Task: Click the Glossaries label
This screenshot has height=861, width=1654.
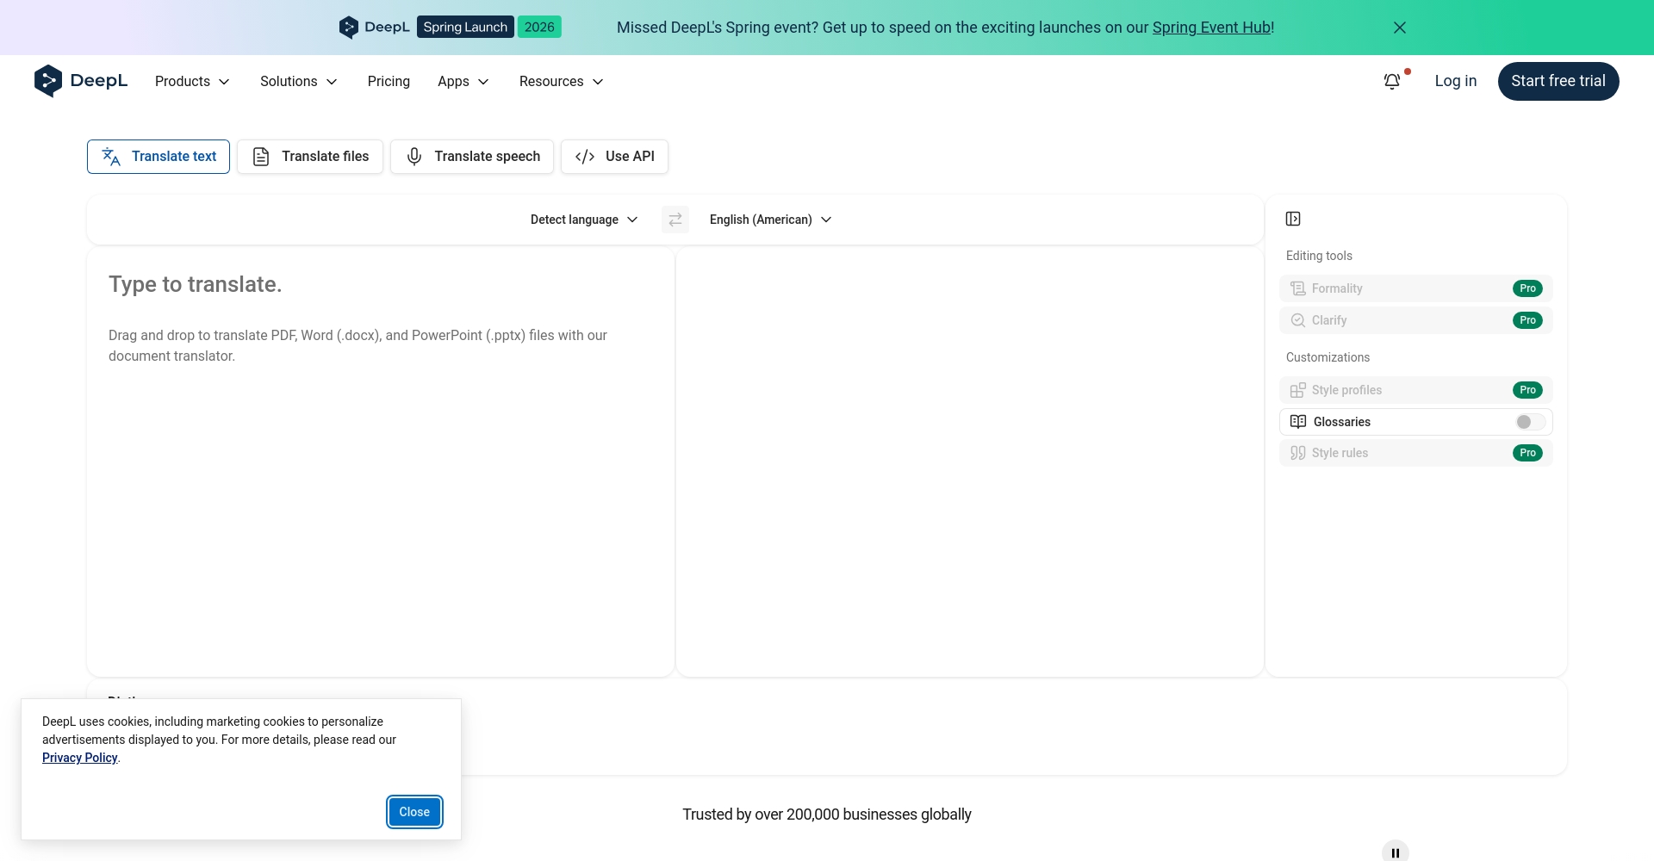Action: pos(1342,422)
